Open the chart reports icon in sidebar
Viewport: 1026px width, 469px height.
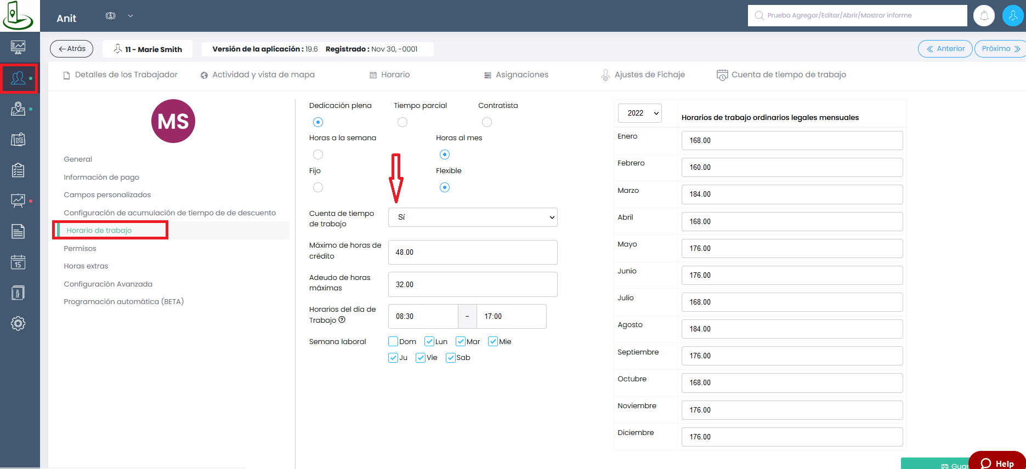click(x=18, y=201)
